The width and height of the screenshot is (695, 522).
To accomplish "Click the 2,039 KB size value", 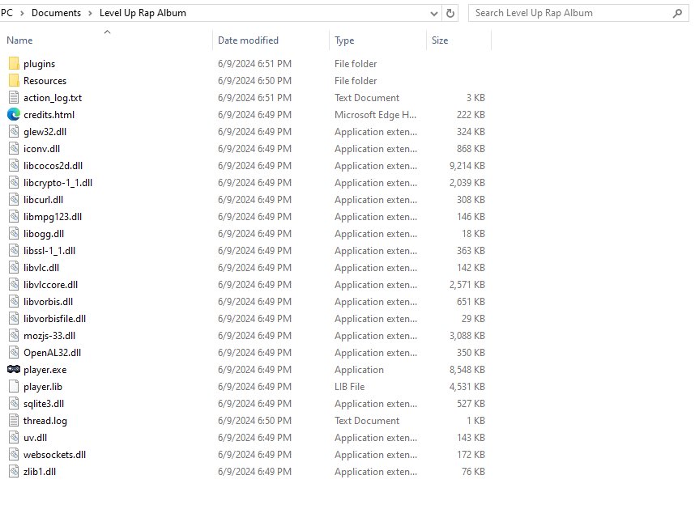I will 467,183.
